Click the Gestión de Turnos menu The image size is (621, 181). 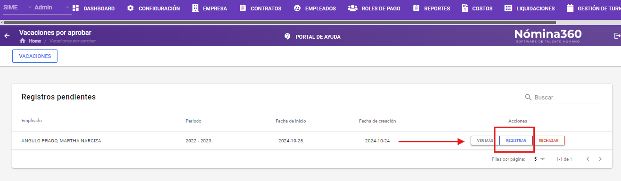[x=594, y=8]
